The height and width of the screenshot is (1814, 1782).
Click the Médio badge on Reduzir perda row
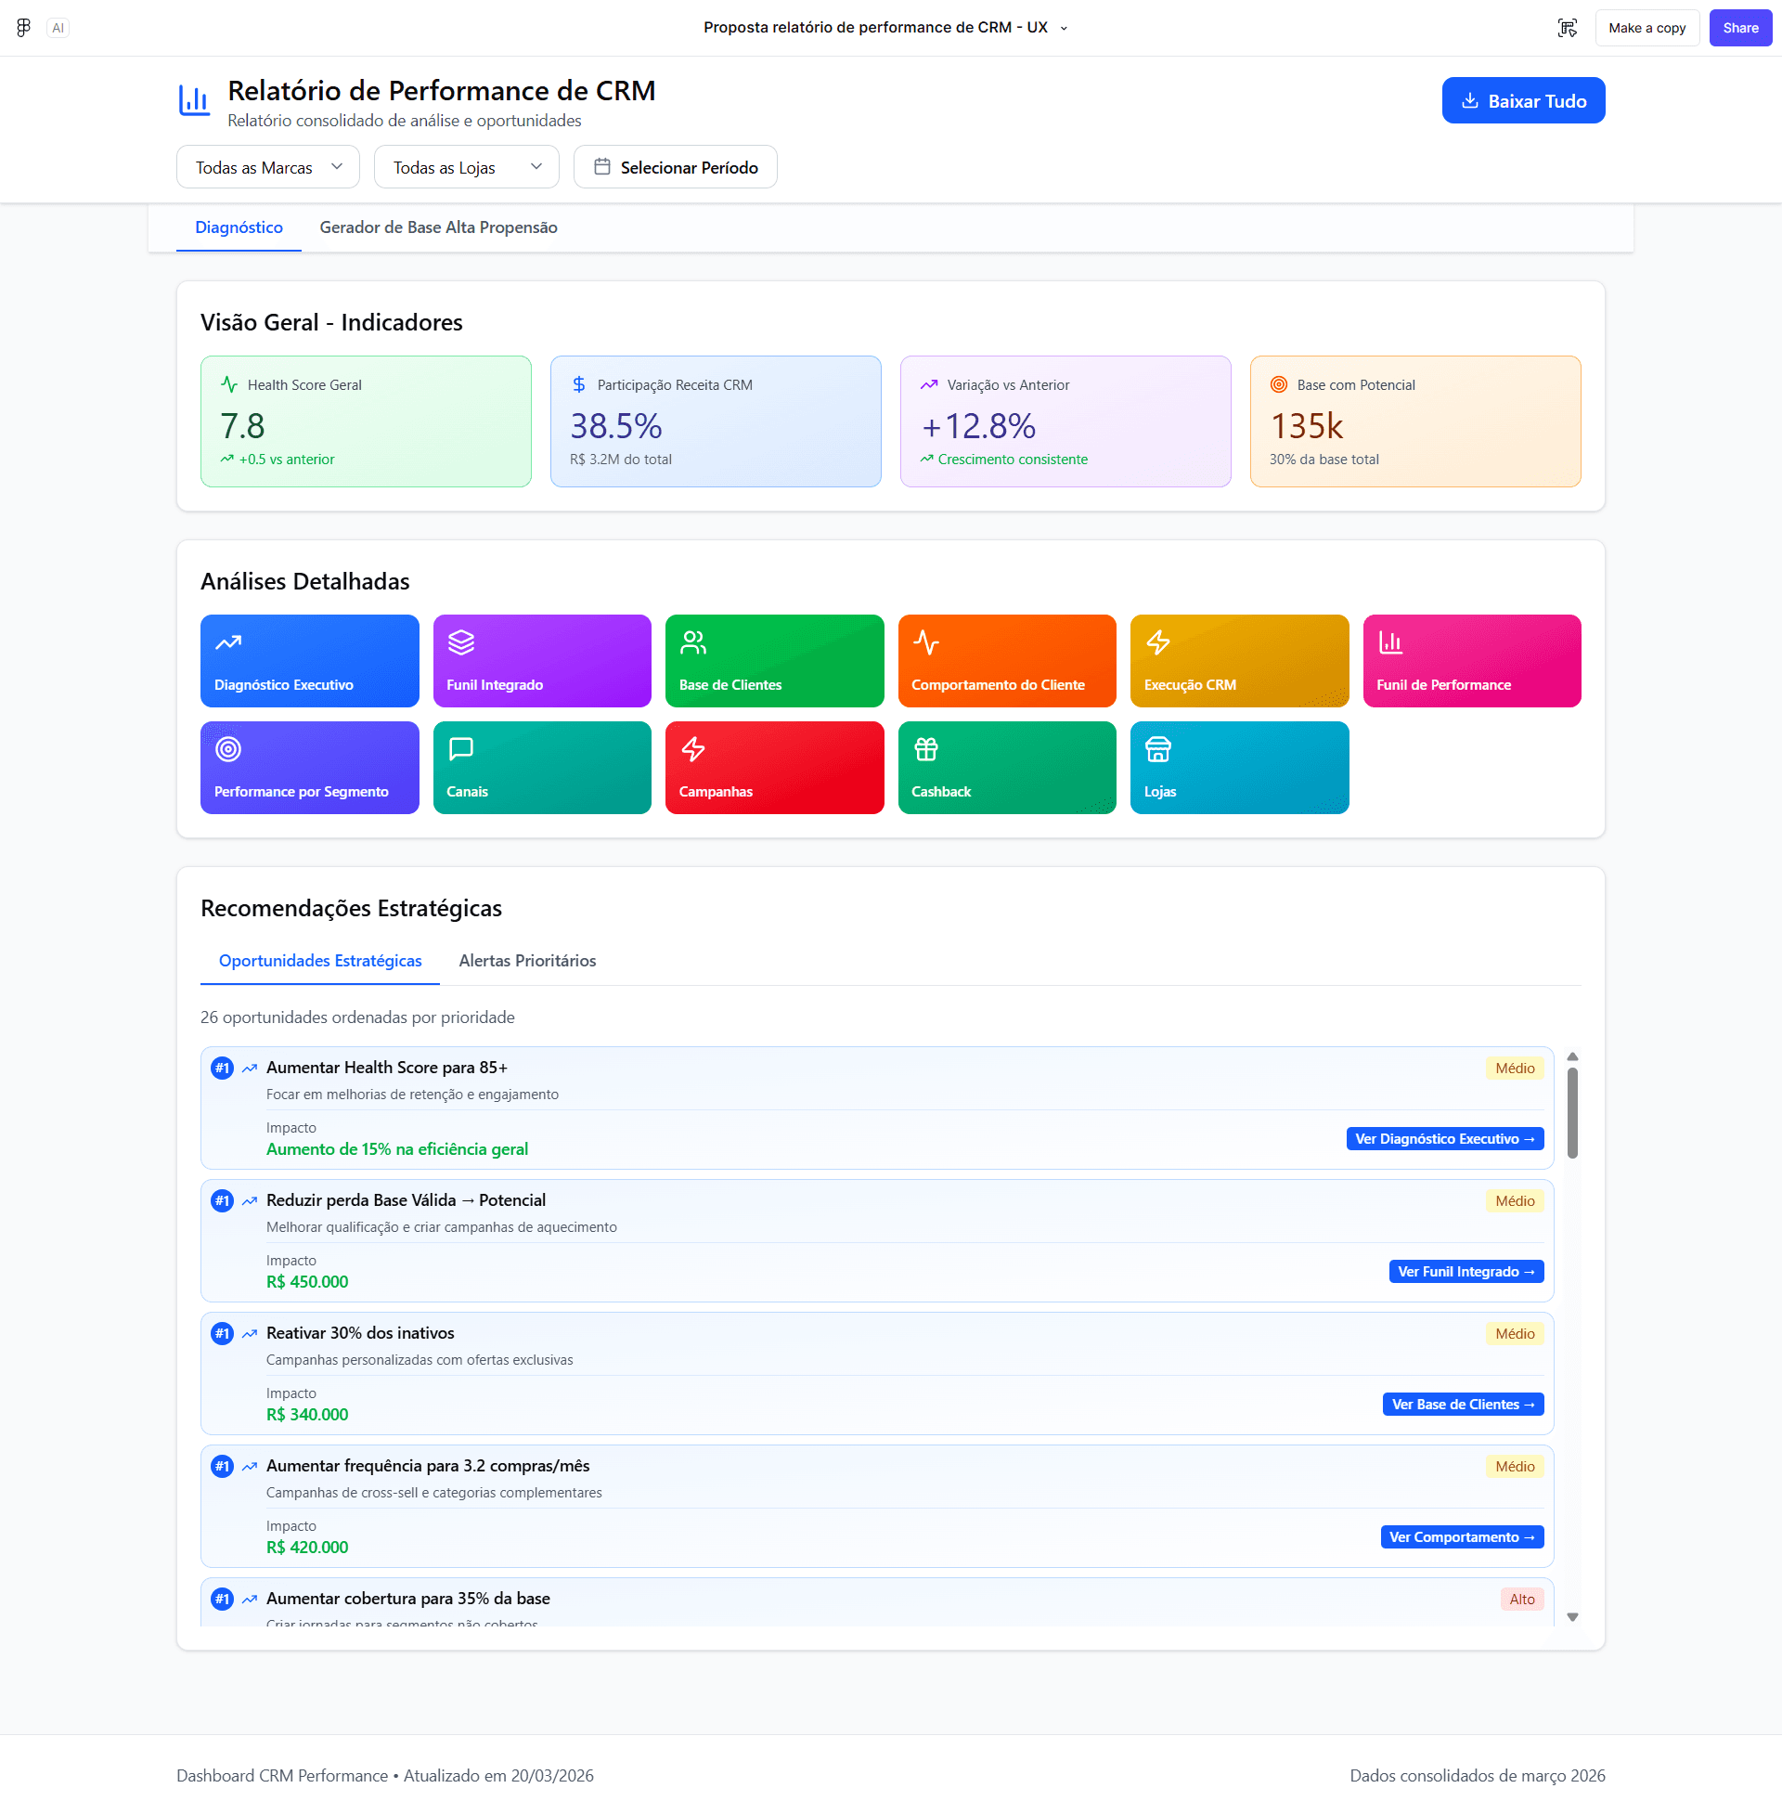click(x=1515, y=1201)
